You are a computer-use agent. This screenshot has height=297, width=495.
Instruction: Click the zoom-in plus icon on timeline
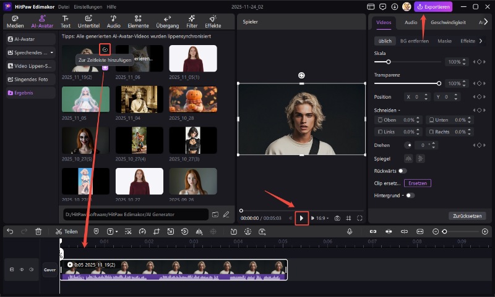(484, 232)
